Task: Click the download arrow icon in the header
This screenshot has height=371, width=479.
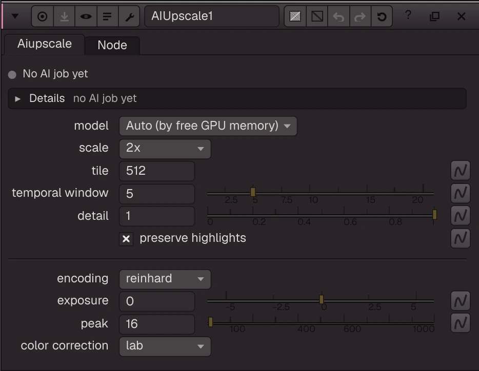Action: (x=64, y=16)
